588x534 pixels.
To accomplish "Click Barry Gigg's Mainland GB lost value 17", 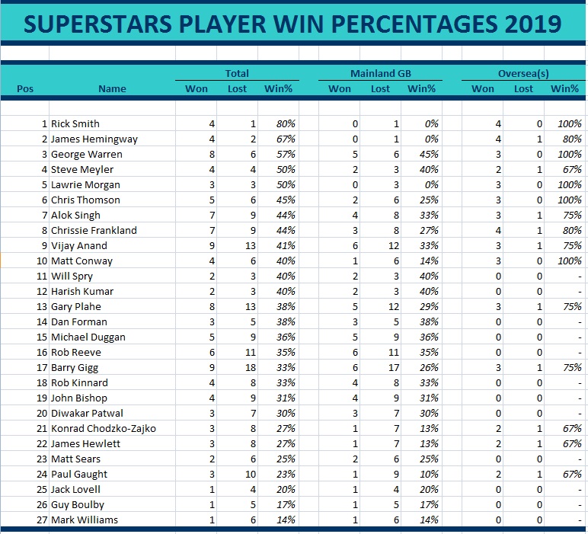I will pyautogui.click(x=380, y=367).
